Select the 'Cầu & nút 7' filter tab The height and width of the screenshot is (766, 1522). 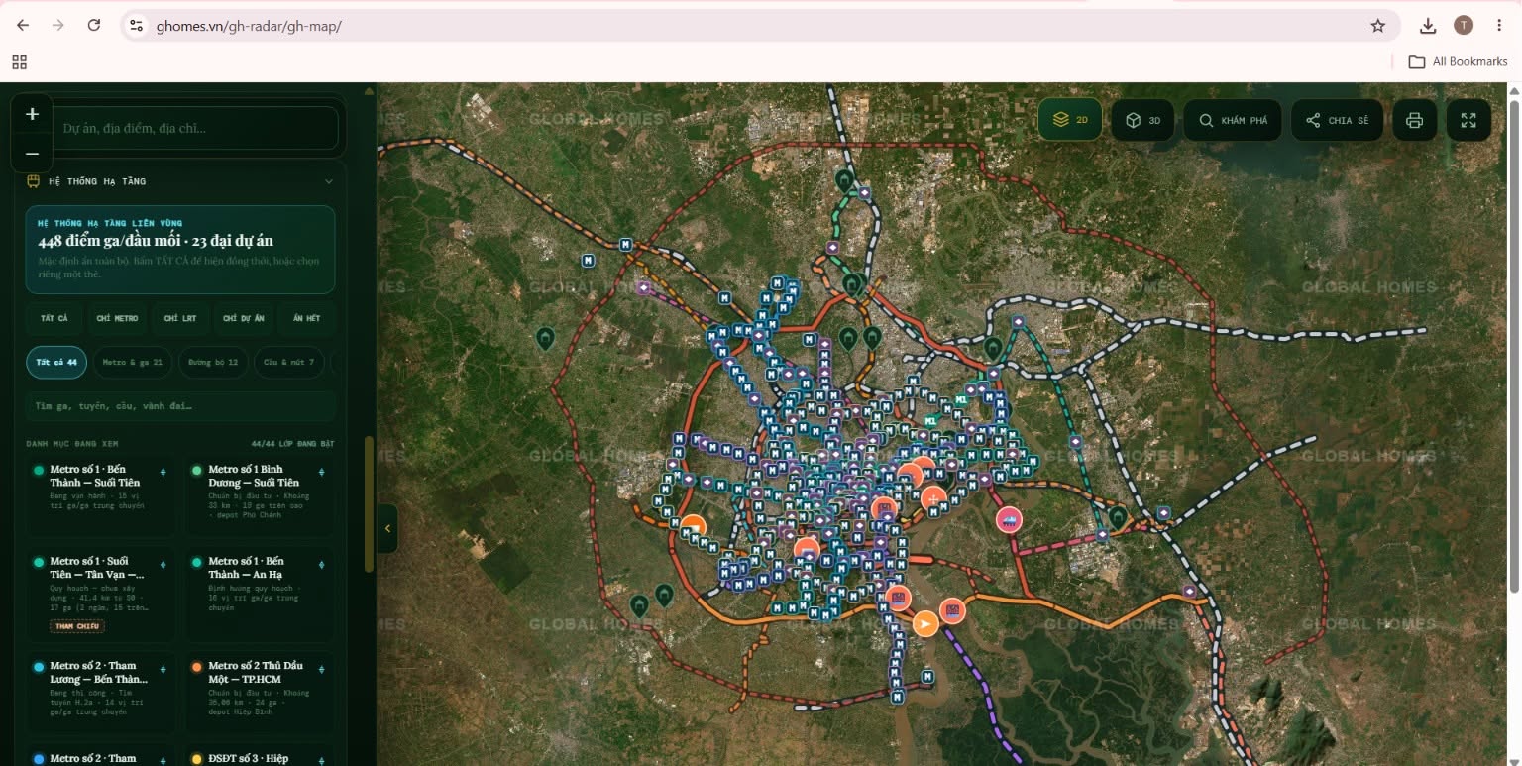[x=289, y=362]
